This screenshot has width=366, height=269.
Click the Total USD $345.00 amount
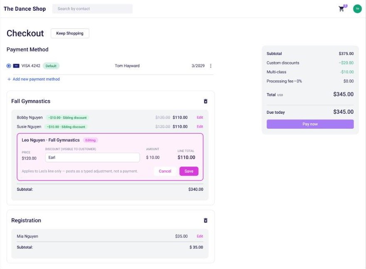tap(344, 94)
